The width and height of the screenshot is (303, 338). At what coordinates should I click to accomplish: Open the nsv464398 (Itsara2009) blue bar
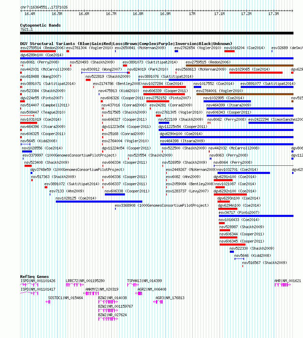[227, 144]
